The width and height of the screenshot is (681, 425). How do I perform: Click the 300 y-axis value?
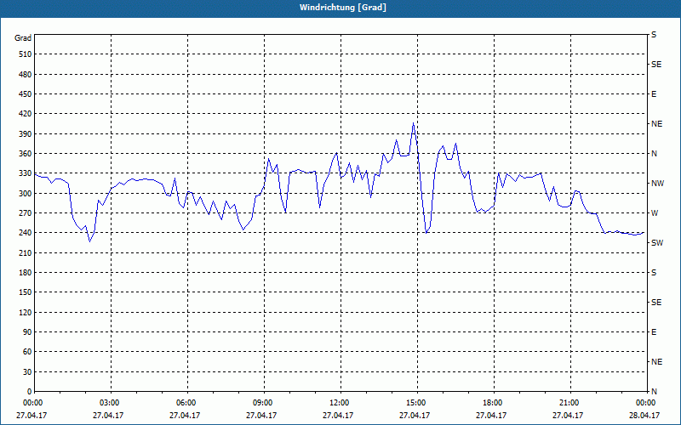(26, 193)
